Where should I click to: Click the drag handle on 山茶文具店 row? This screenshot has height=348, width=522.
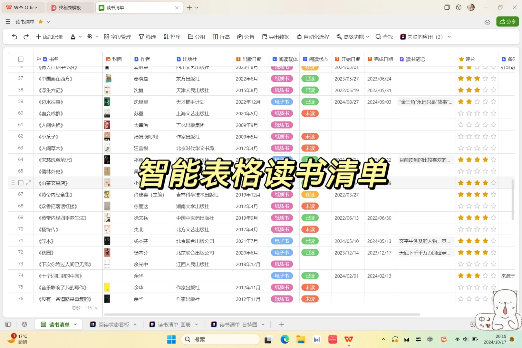click(x=13, y=183)
